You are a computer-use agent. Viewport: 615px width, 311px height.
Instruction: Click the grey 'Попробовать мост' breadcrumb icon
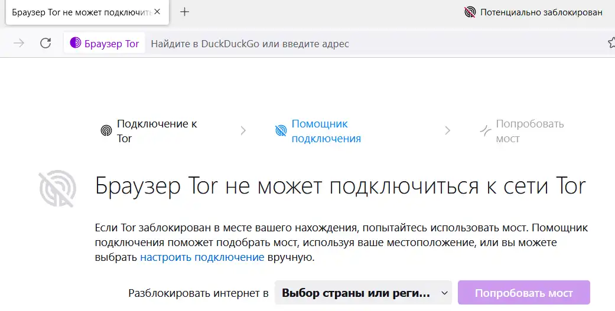pos(485,131)
